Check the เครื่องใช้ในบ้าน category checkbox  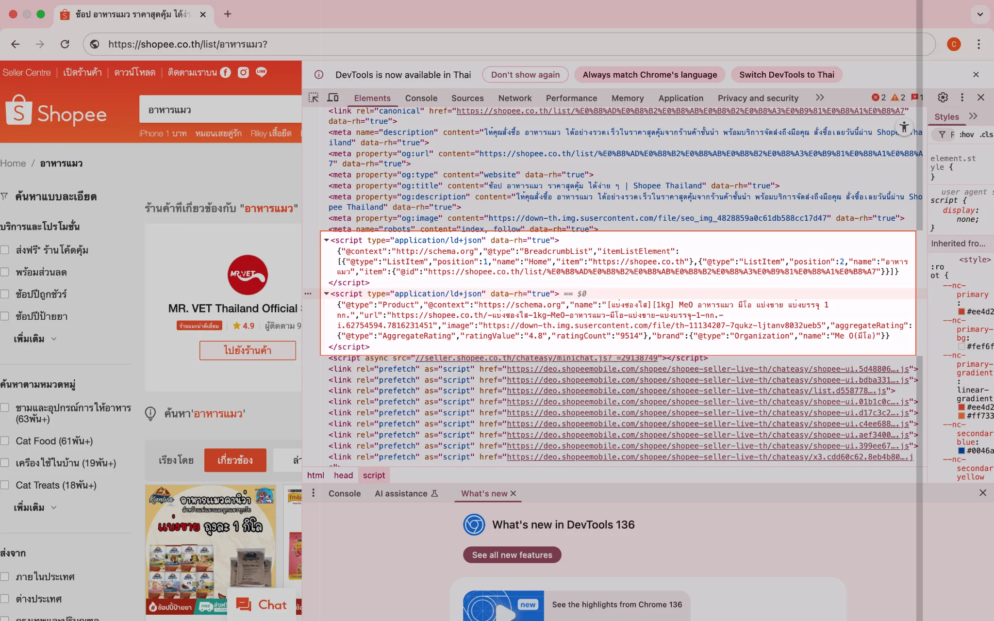[x=5, y=463]
